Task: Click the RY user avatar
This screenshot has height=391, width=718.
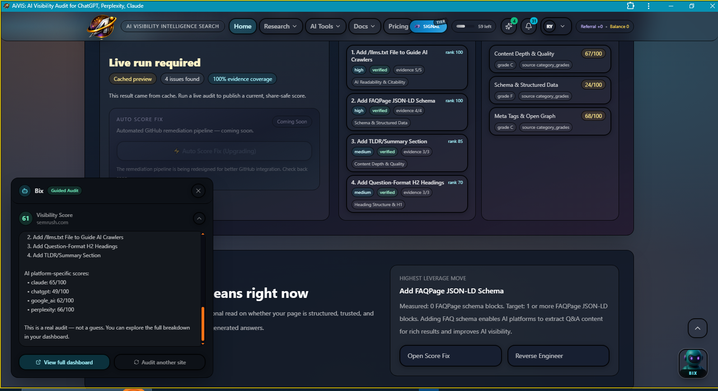Action: click(549, 26)
